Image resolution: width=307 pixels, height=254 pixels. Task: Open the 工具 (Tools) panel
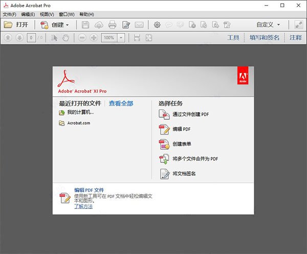point(233,37)
